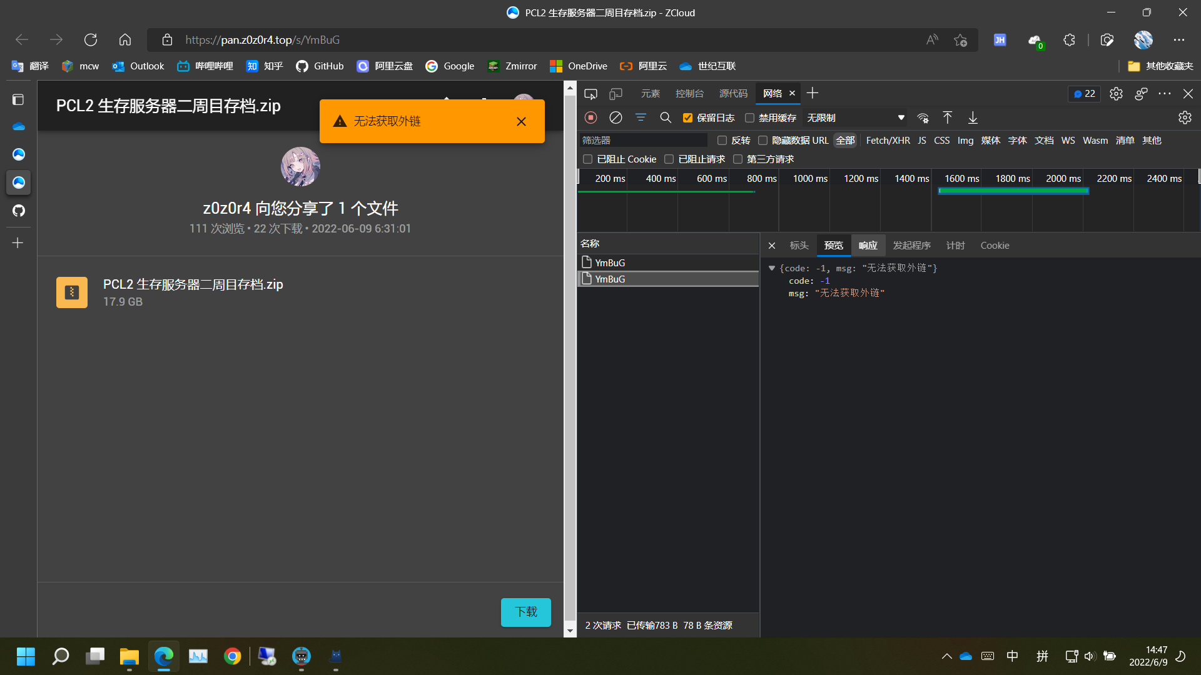
Task: Open DevTools settings gear
Action: tap(1116, 94)
